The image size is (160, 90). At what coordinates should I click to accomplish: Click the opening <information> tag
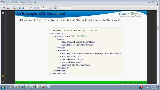(x=57, y=33)
